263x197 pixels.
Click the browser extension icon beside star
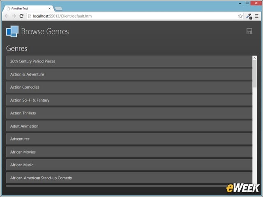249,16
